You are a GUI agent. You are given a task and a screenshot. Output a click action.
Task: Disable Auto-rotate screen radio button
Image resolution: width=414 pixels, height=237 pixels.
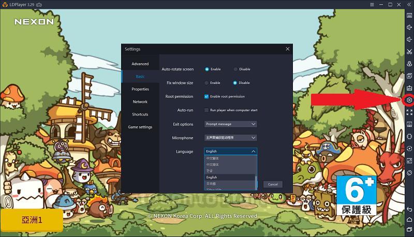pos(235,69)
